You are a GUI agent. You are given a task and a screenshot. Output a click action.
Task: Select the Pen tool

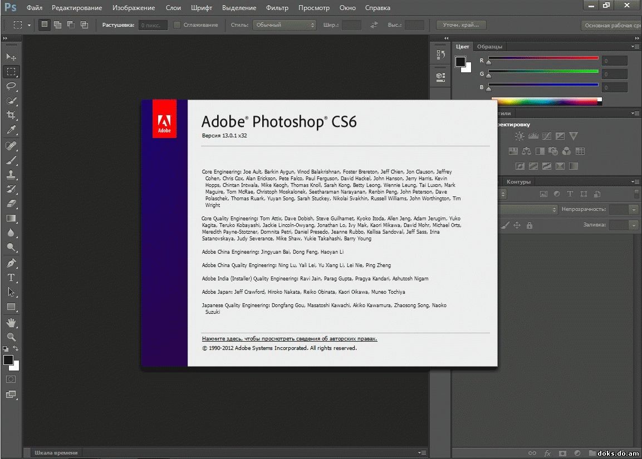(11, 263)
